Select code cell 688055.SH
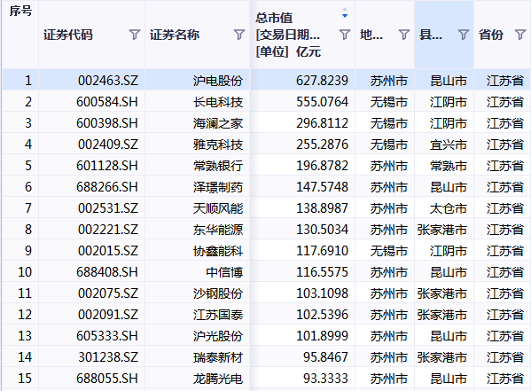 point(107,379)
